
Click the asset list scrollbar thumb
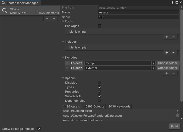[x=178, y=115]
